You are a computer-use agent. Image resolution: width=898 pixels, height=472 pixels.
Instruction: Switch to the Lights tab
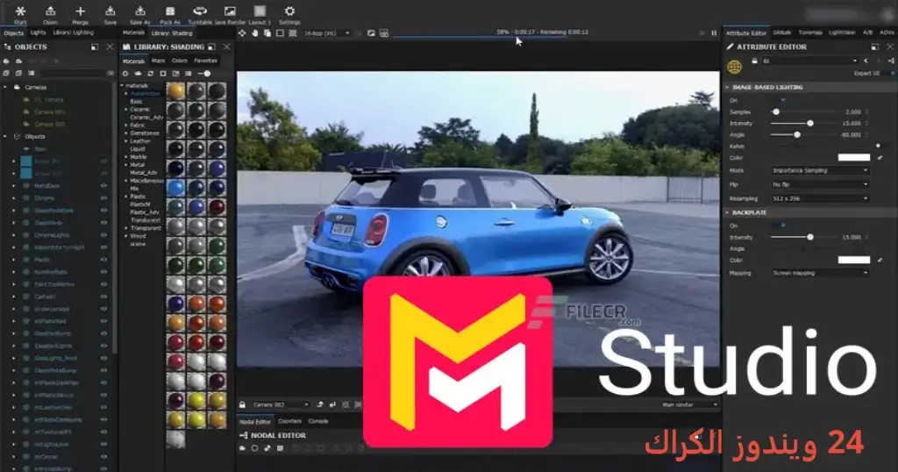click(38, 33)
